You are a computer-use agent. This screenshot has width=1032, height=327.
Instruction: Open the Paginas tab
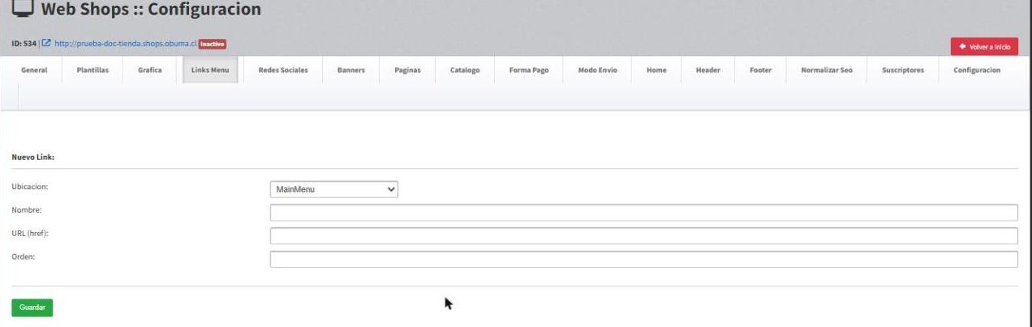point(407,70)
